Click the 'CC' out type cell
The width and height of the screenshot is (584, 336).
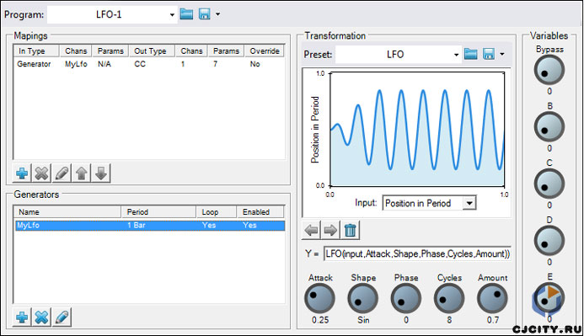click(140, 64)
